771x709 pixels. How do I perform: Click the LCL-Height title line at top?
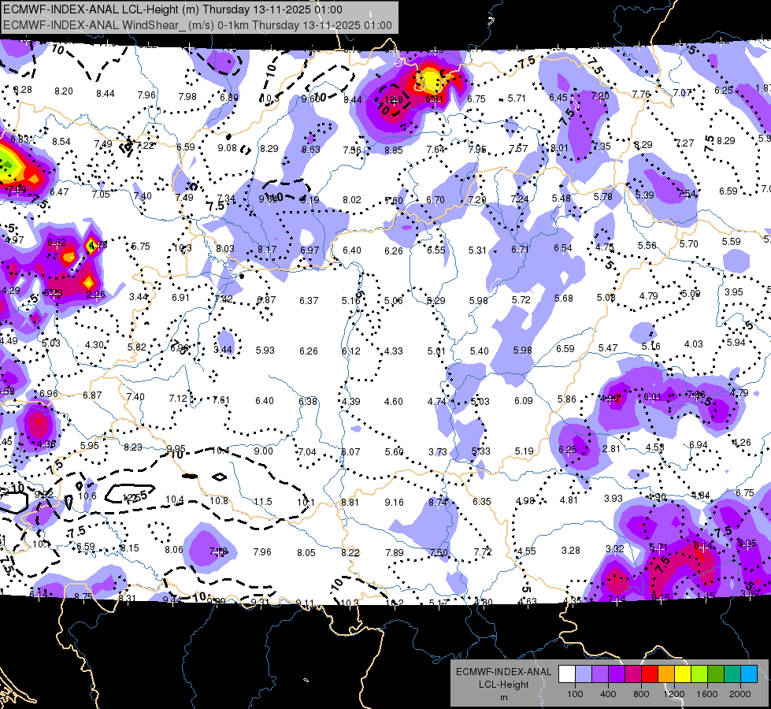[172, 9]
